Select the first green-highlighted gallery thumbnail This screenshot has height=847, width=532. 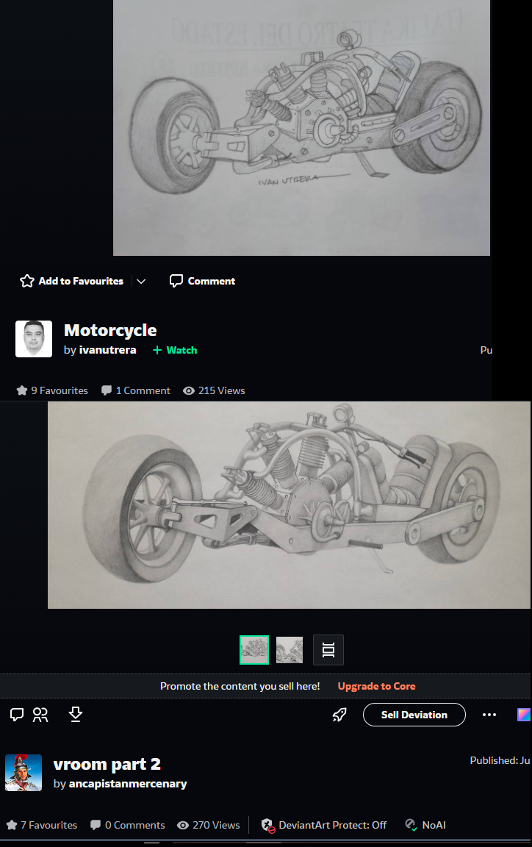[254, 650]
